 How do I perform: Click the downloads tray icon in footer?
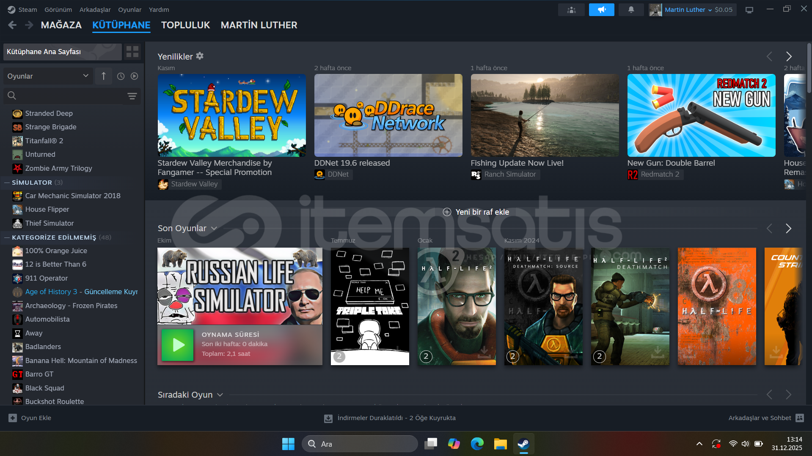(328, 418)
